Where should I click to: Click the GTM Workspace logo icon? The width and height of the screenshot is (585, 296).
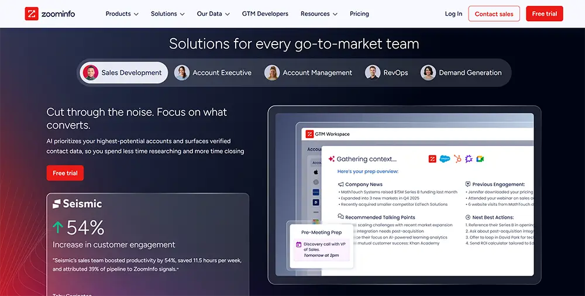pos(309,134)
